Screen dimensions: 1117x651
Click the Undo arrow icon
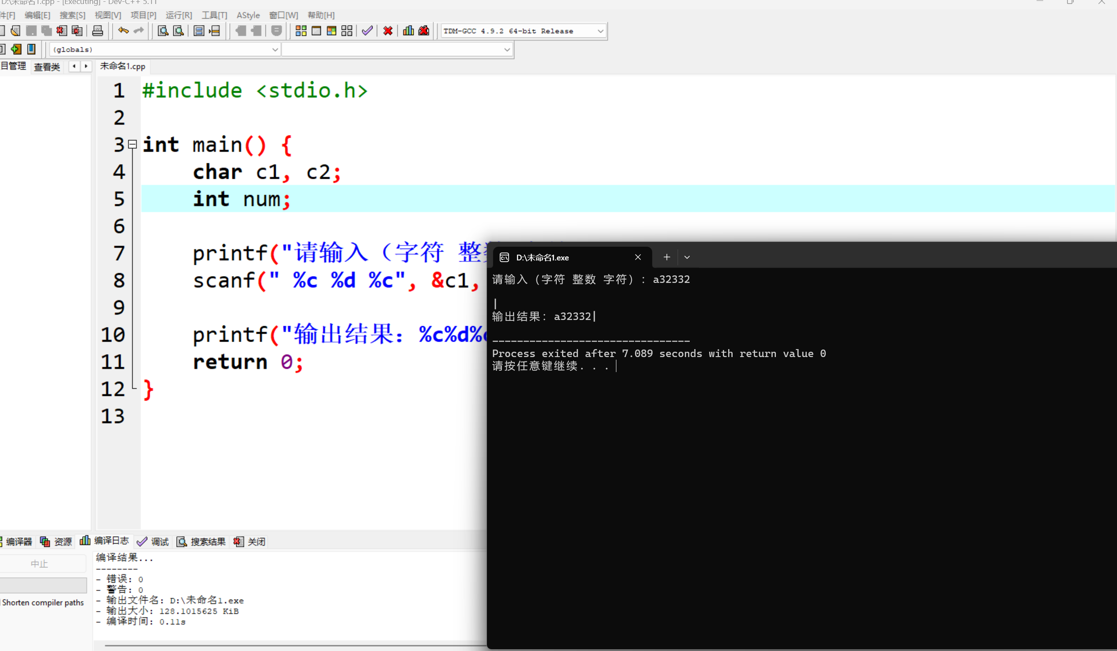click(x=123, y=30)
